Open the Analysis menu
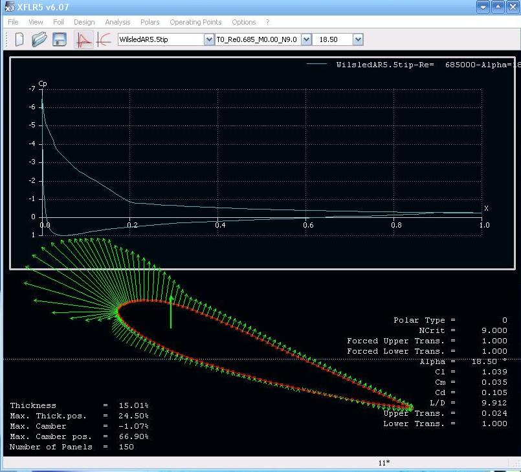Image resolution: width=521 pixels, height=472 pixels. pos(118,22)
